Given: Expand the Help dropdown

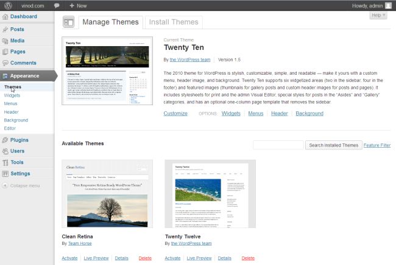Looking at the screenshot, I should 378,15.
